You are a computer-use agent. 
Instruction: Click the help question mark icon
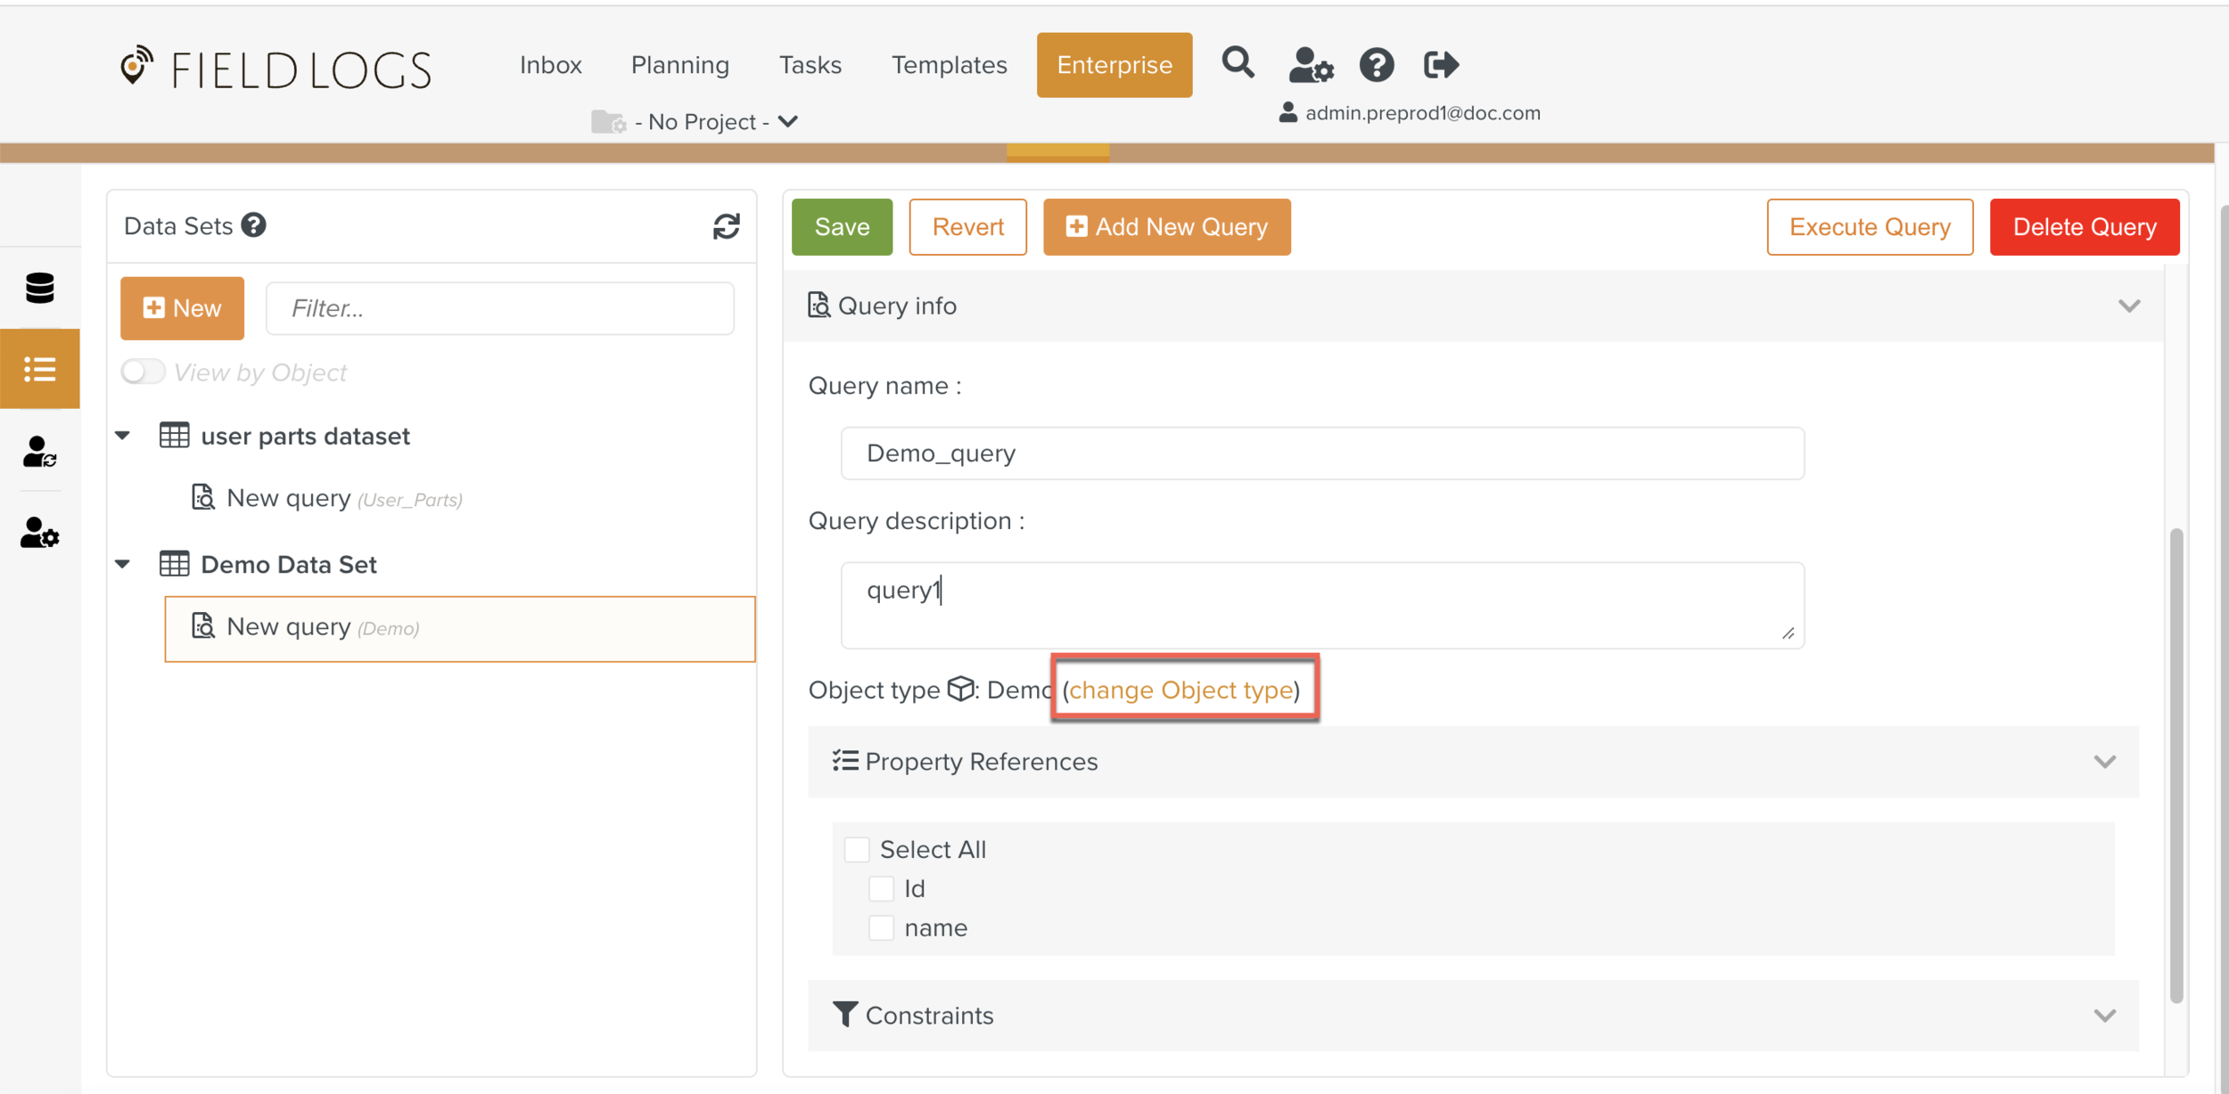(x=1376, y=65)
